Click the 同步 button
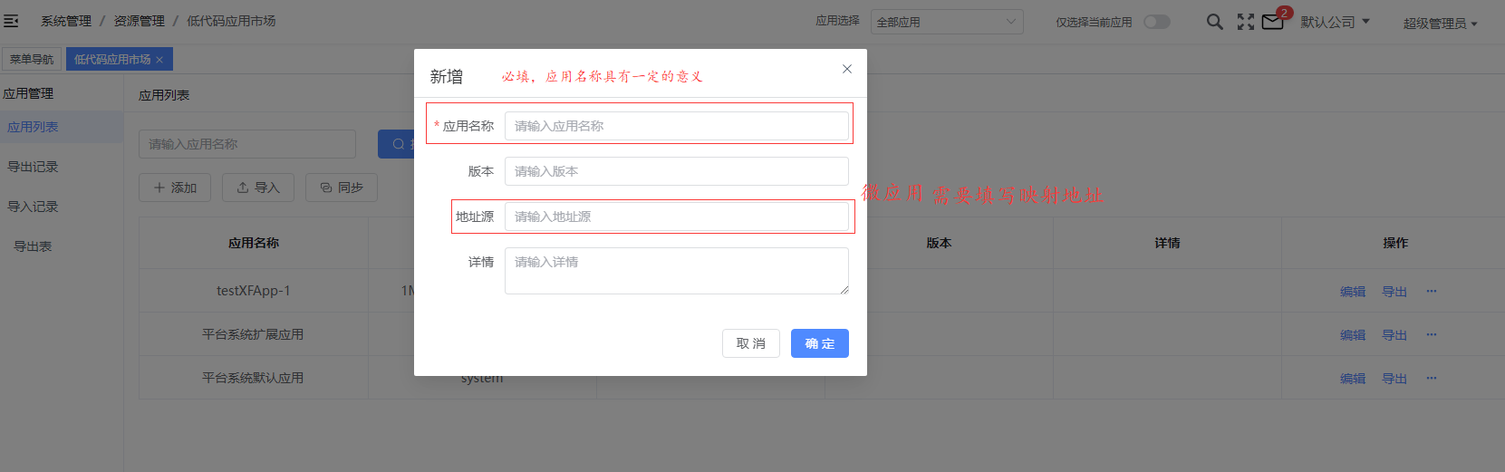1505x472 pixels. click(x=342, y=188)
